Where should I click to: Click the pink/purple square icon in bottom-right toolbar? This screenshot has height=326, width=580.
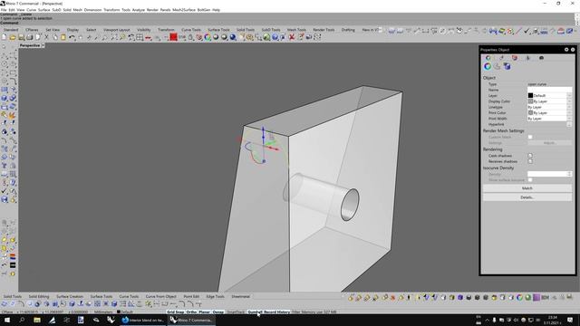click(536, 298)
